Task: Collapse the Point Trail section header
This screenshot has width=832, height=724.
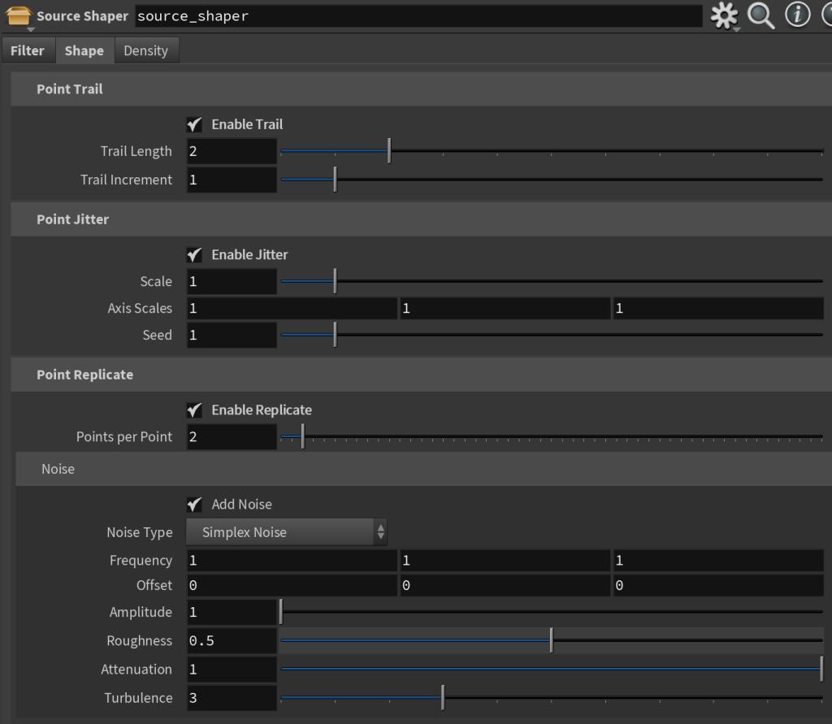Action: 70,89
